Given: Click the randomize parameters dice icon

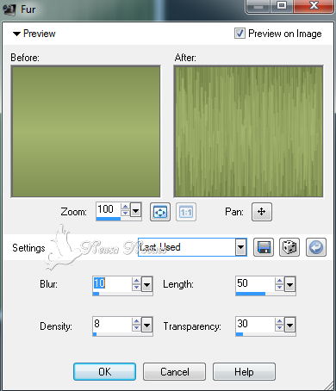Looking at the screenshot, I should coord(289,247).
